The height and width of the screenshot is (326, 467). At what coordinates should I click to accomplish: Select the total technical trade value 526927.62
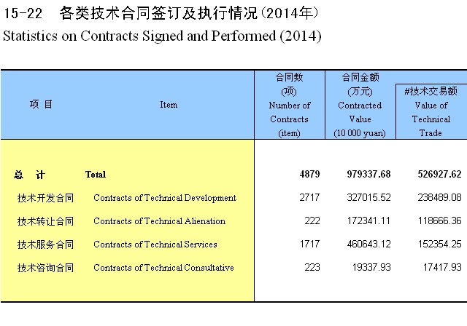436,175
